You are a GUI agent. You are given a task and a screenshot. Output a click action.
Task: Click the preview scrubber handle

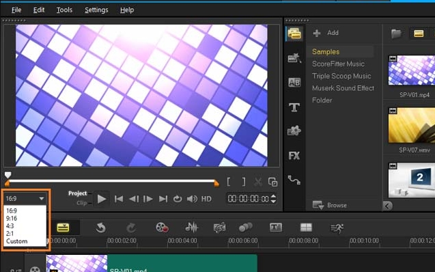tap(8, 175)
